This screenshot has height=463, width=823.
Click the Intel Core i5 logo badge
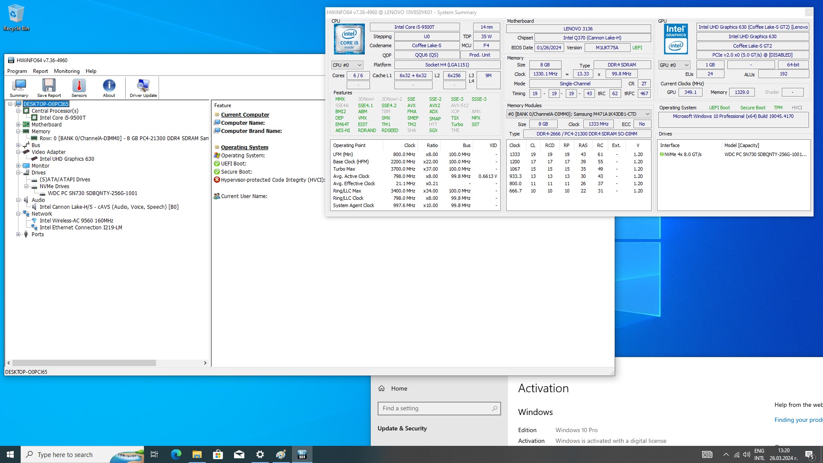(x=349, y=39)
